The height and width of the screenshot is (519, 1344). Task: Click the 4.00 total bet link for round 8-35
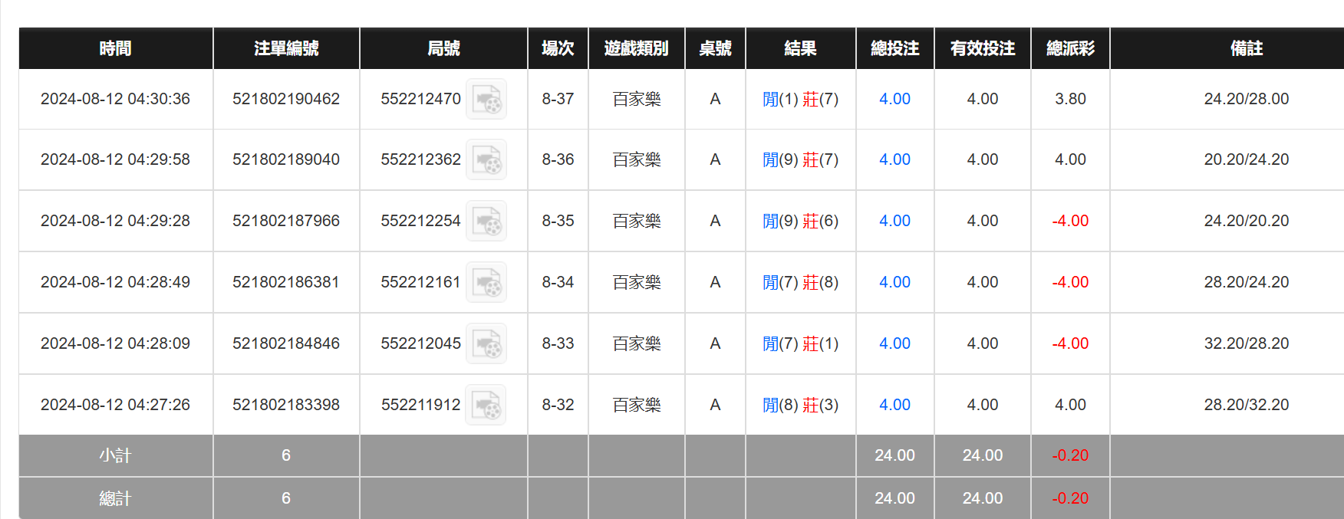(894, 221)
